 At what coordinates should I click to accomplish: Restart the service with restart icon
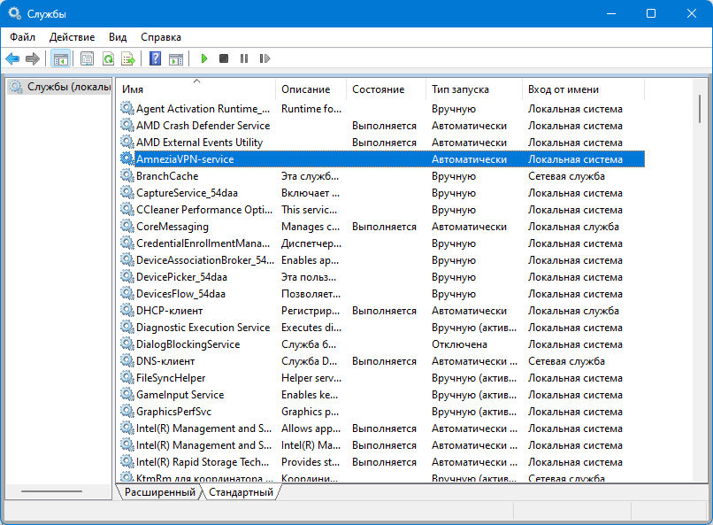[x=264, y=58]
